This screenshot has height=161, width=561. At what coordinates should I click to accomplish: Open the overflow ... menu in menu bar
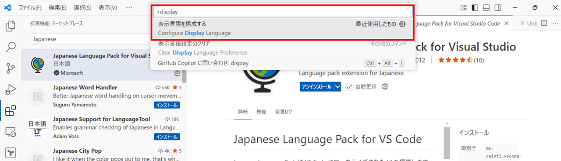pyautogui.click(x=129, y=8)
